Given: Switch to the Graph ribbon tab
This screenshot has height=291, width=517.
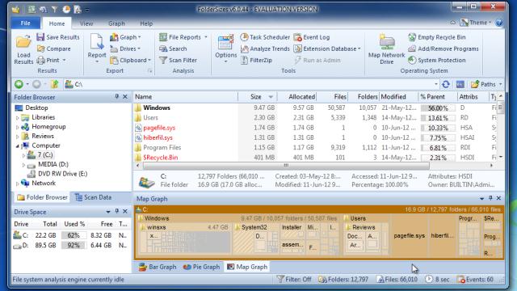Looking at the screenshot, I should point(116,23).
